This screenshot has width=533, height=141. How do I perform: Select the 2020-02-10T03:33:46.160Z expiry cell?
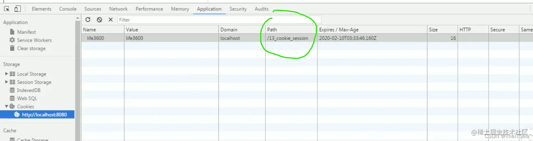[372, 38]
